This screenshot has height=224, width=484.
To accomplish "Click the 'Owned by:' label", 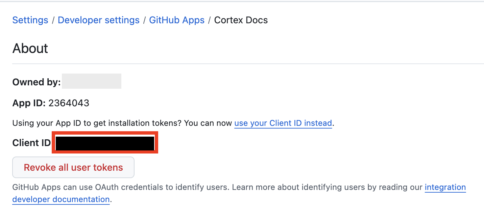I will (x=37, y=82).
